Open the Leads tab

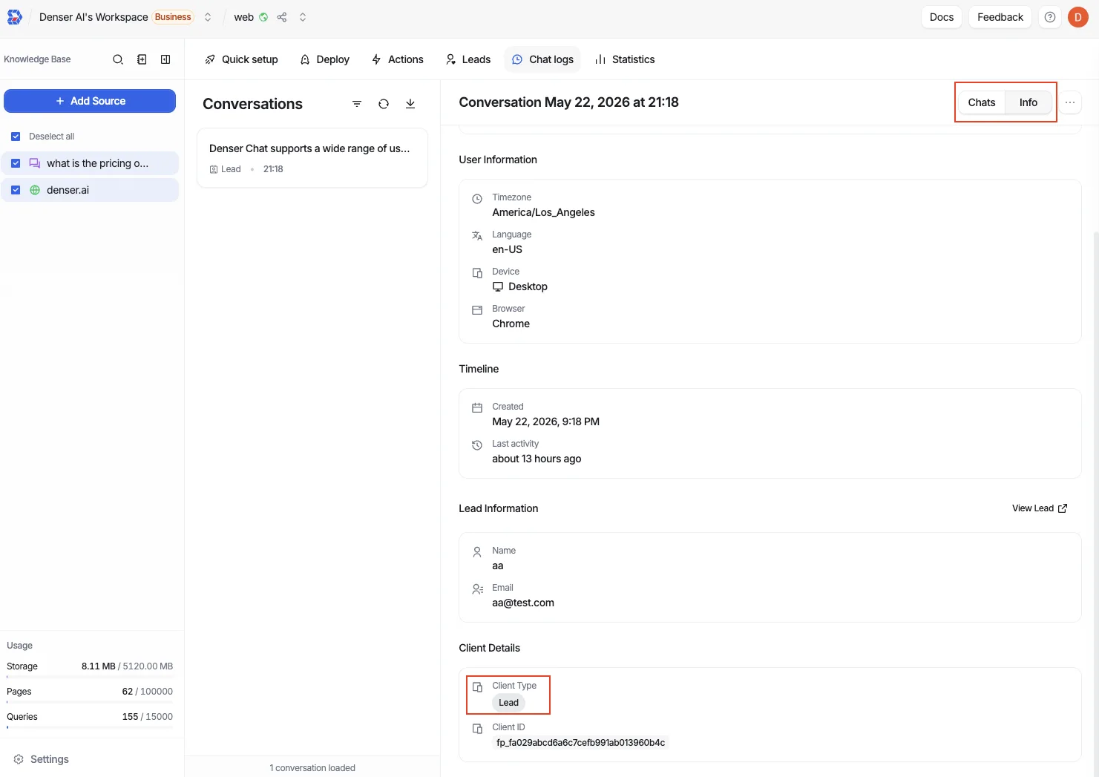click(x=468, y=59)
